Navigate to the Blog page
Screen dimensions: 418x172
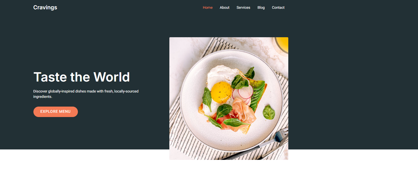pos(261,8)
